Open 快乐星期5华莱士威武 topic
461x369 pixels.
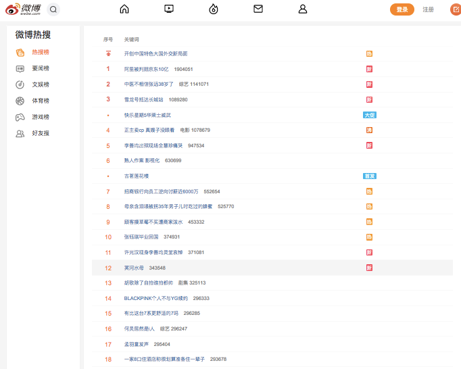147,115
